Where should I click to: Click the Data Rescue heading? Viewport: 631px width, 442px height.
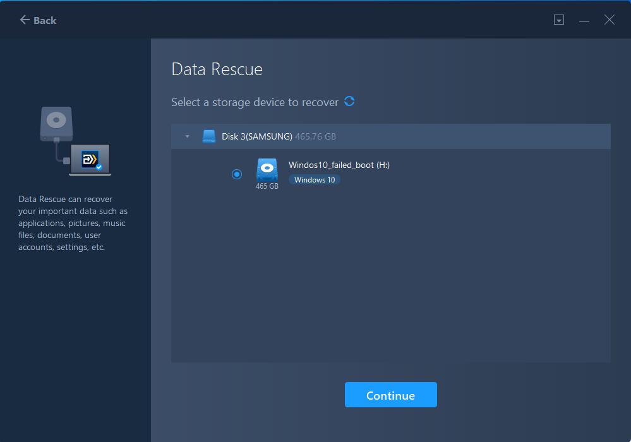[217, 69]
